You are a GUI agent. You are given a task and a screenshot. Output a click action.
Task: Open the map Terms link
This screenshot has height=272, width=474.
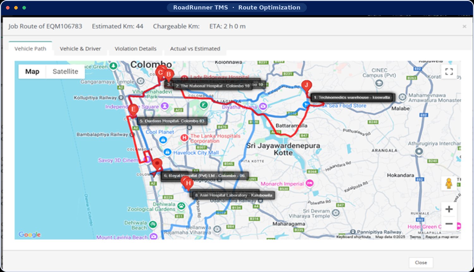pos(415,237)
